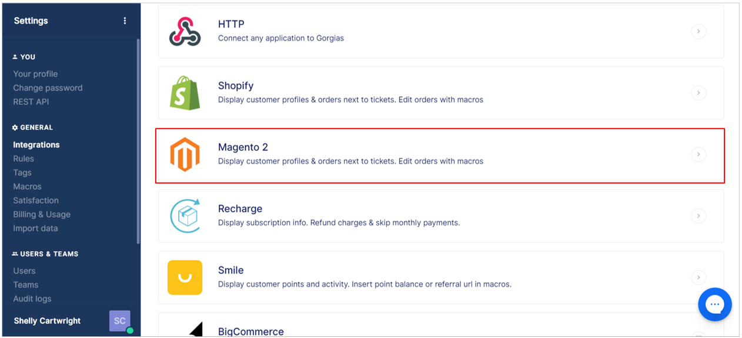Expand the Smile row chevron
742x338 pixels.
point(698,278)
